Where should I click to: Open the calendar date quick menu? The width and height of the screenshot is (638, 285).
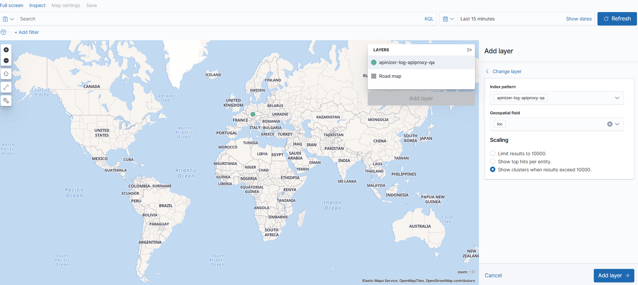pyautogui.click(x=448, y=19)
